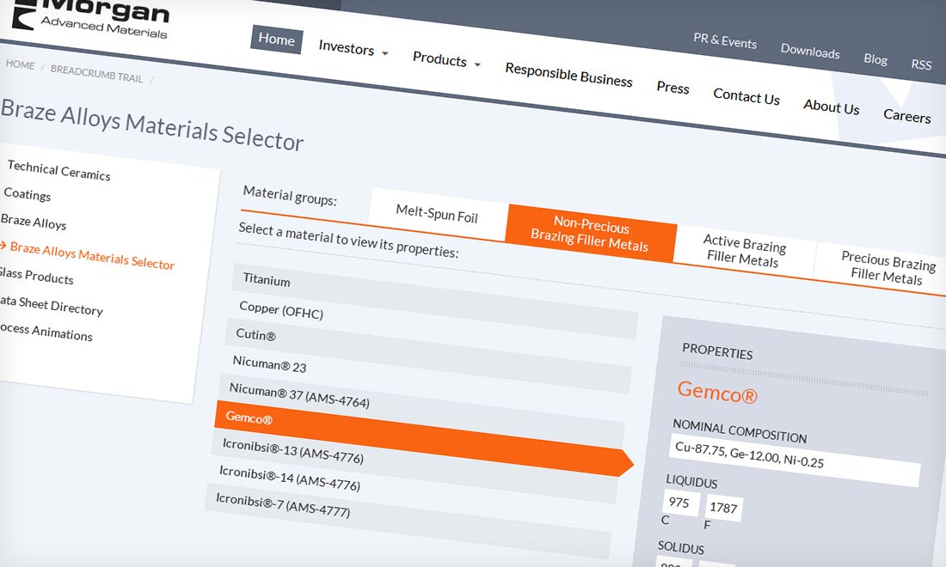Click the HOME breadcrumb
This screenshot has width=946, height=567.
pyautogui.click(x=20, y=64)
